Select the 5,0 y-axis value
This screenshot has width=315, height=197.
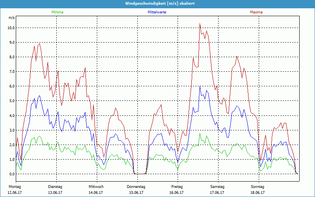[x=11, y=101]
